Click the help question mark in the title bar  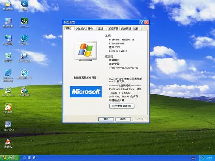pos(141,22)
